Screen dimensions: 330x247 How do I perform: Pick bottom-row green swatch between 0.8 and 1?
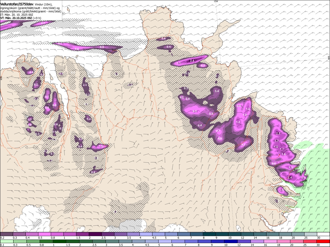(x=46, y=241)
